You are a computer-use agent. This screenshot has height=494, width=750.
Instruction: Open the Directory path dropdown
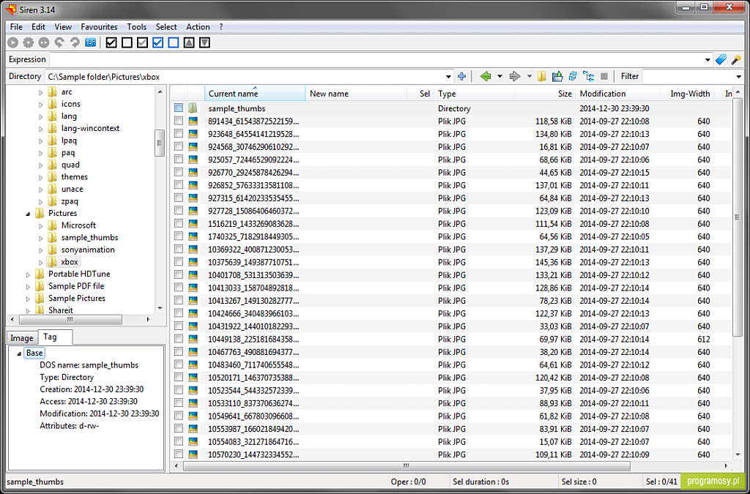(448, 76)
